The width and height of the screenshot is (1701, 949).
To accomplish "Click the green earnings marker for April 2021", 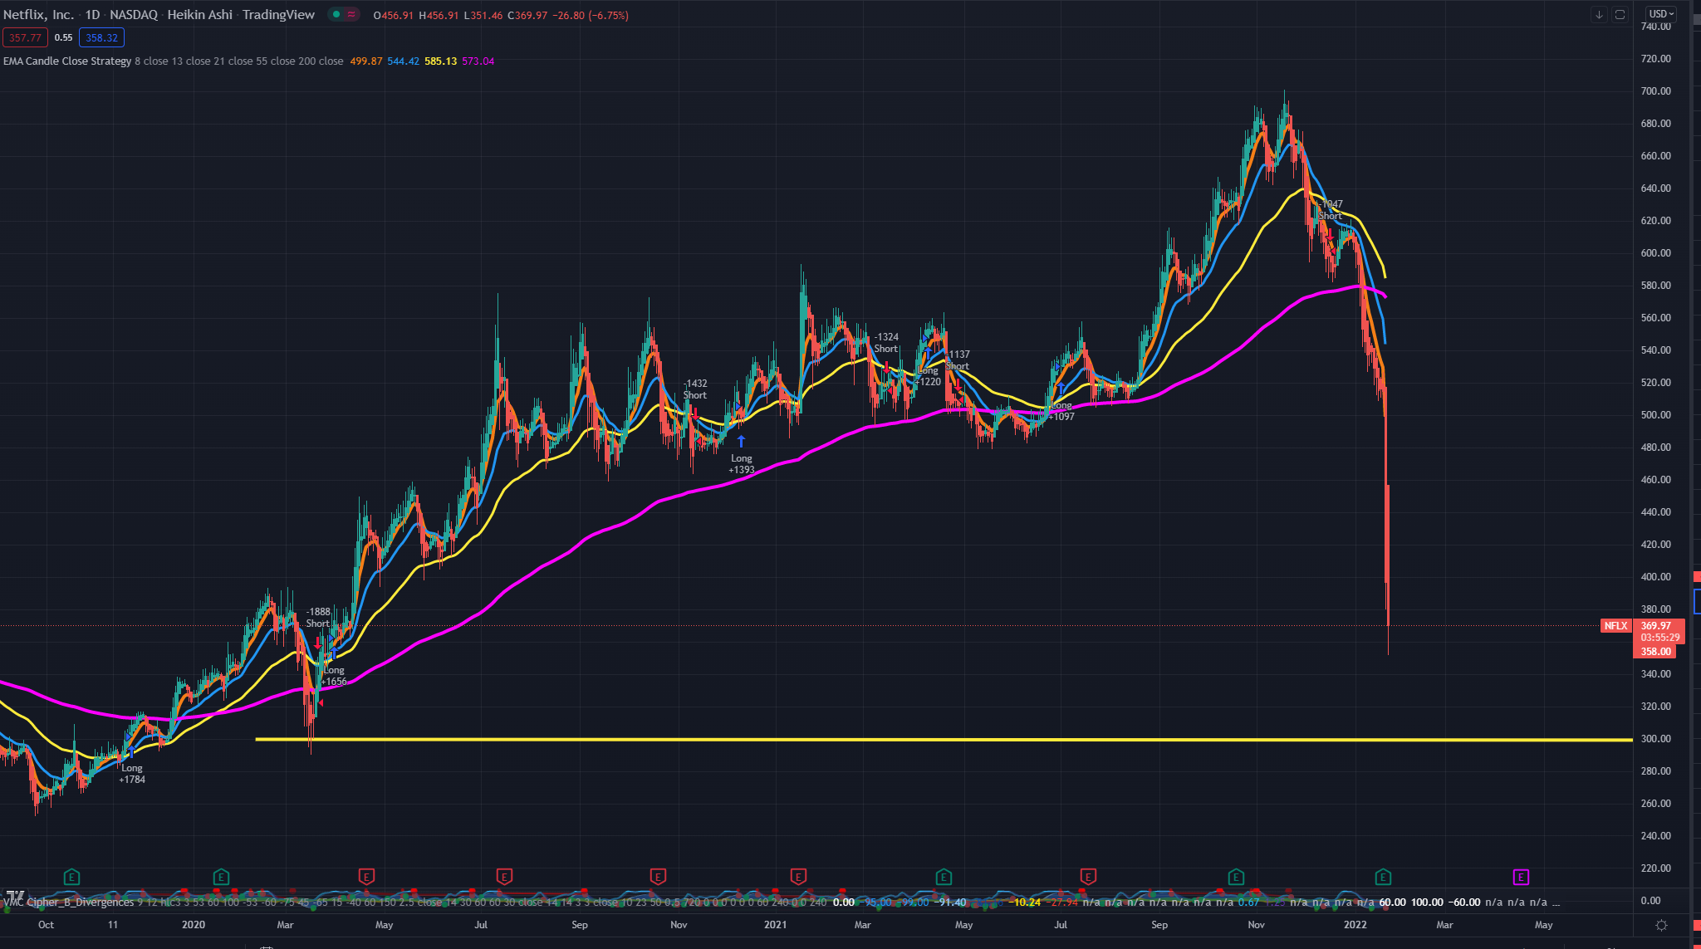I will pos(944,877).
